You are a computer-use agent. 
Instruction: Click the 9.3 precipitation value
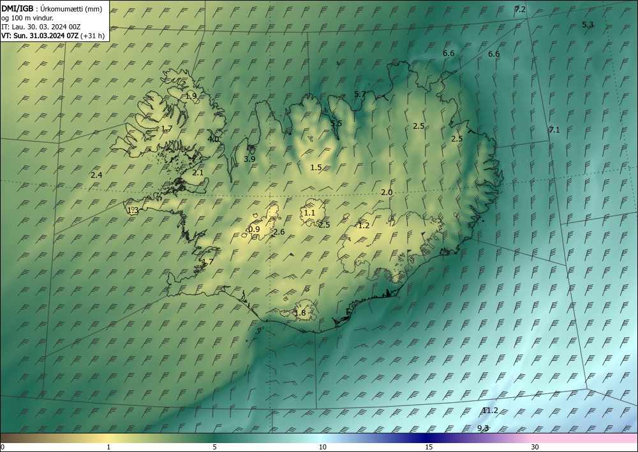pos(483,428)
